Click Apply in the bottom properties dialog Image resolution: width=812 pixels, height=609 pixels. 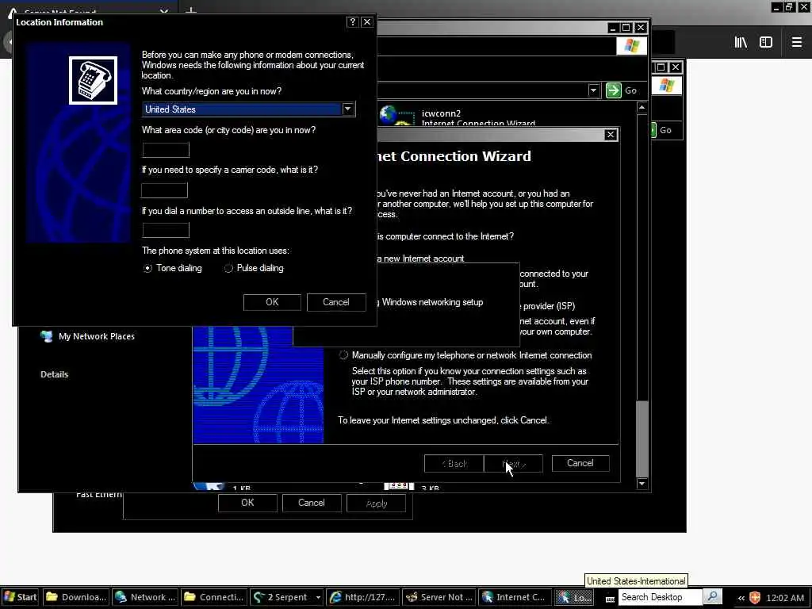click(377, 504)
